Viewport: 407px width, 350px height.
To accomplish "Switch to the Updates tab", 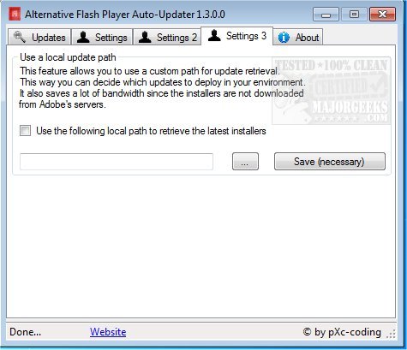I will click(39, 37).
